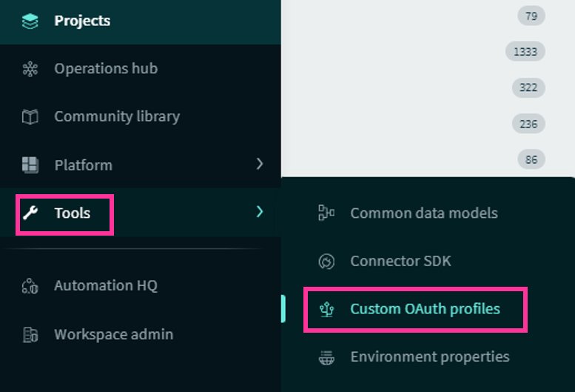Click the Custom OAuth profiles icon
The width and height of the screenshot is (575, 392).
pos(326,309)
